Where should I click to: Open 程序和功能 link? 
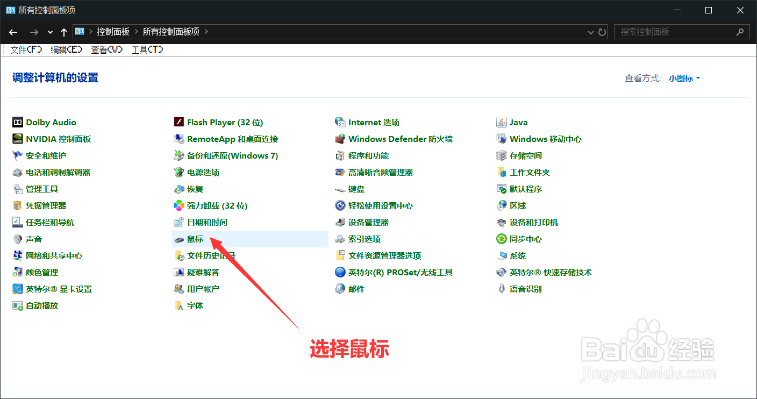368,155
